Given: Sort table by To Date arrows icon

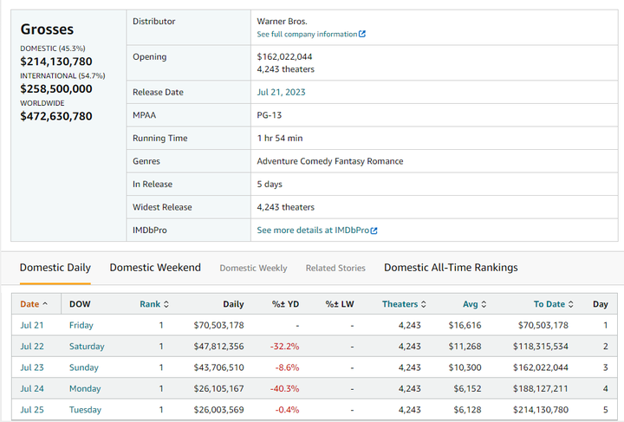Looking at the screenshot, I should (570, 304).
